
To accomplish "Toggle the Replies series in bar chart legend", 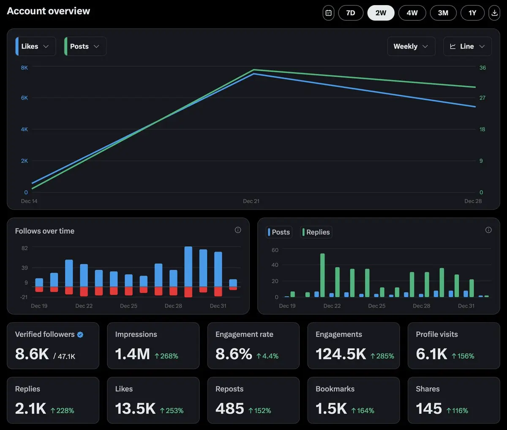I will click(x=316, y=232).
